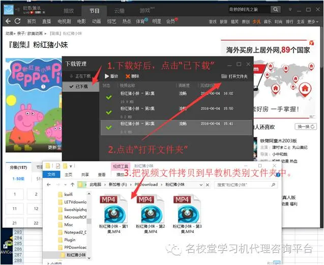
Task: Open the 文件 tab in File Explorer
Action: click(x=51, y=174)
